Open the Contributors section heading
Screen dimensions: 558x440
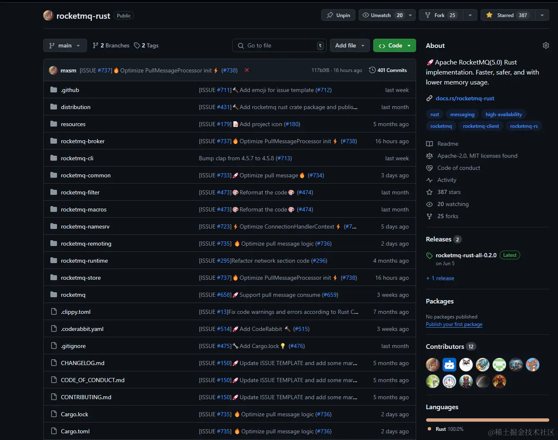[445, 346]
